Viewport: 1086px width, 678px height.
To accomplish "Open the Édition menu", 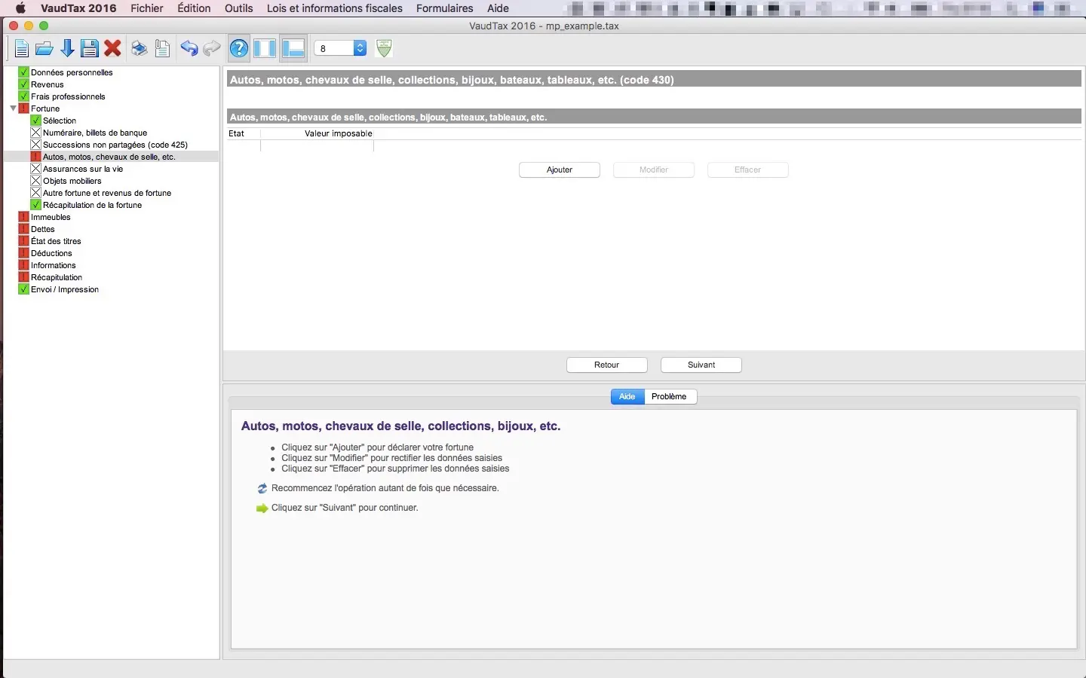I will 194,8.
